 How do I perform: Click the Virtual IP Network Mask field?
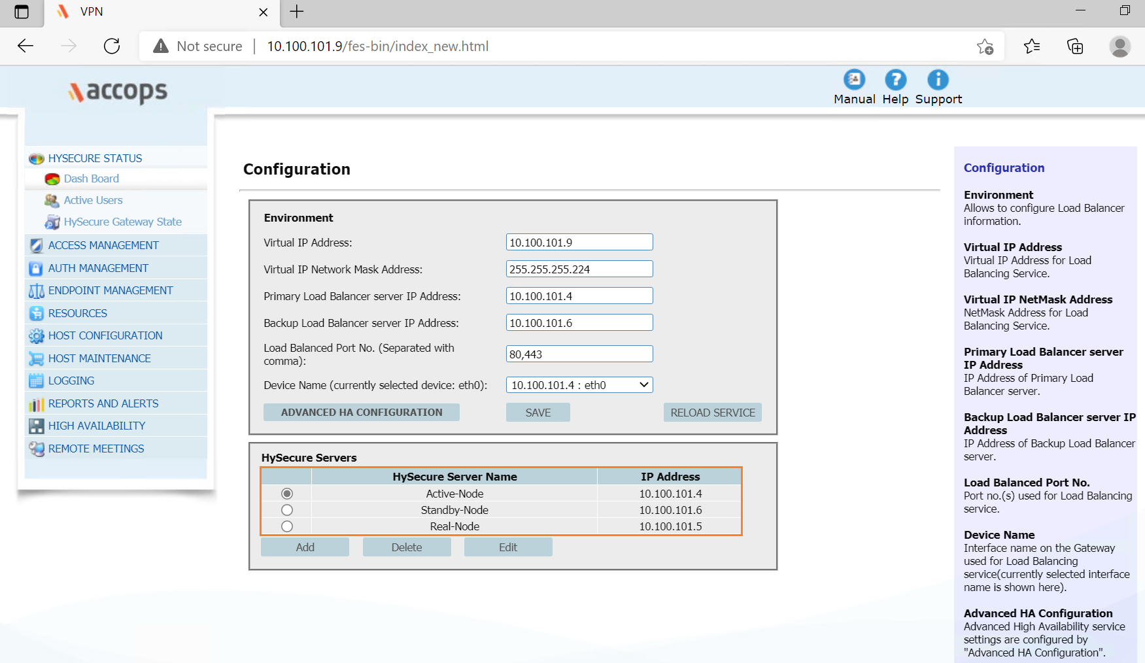[x=579, y=269]
